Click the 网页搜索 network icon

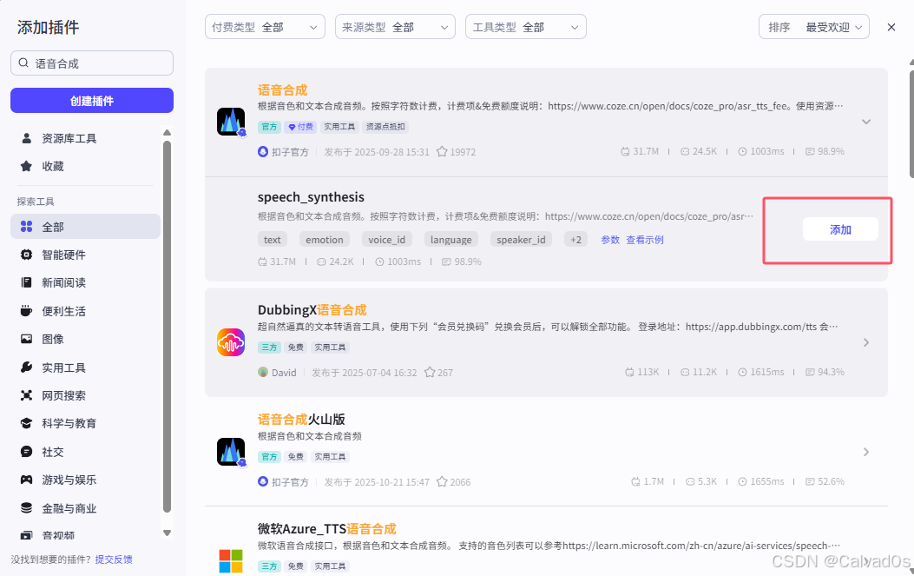(x=26, y=395)
